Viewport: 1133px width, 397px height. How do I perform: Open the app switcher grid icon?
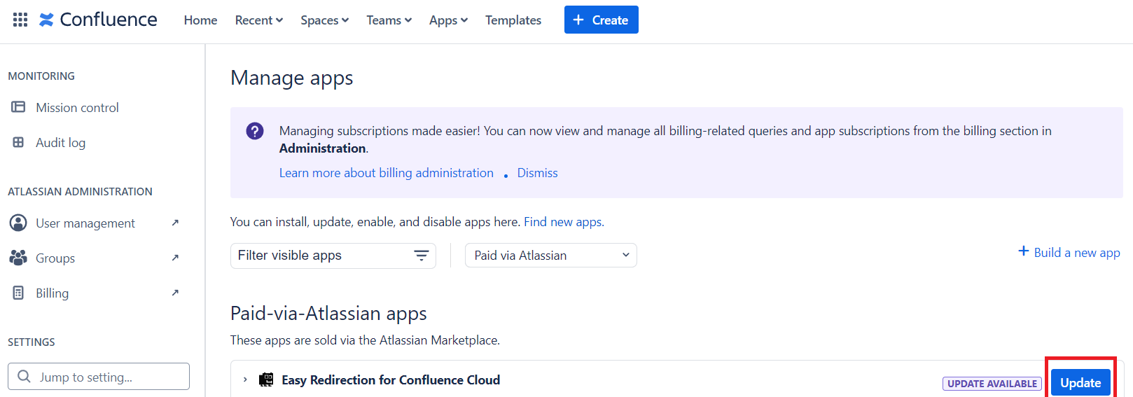[20, 20]
